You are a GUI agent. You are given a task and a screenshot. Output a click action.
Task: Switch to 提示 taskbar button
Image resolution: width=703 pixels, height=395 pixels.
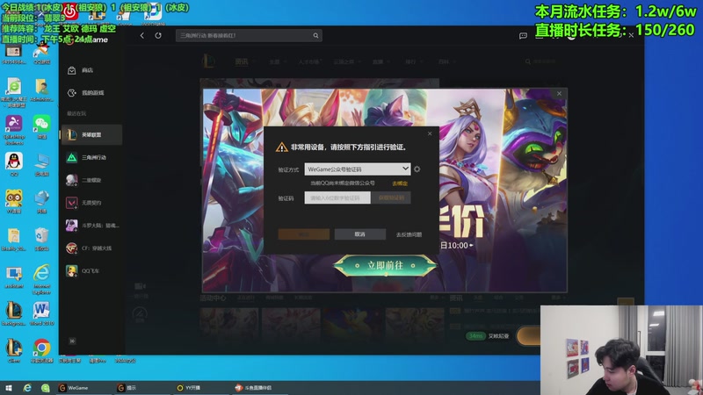141,388
